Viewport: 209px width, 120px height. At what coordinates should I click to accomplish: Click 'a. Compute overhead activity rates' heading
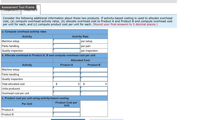click(x=24, y=32)
